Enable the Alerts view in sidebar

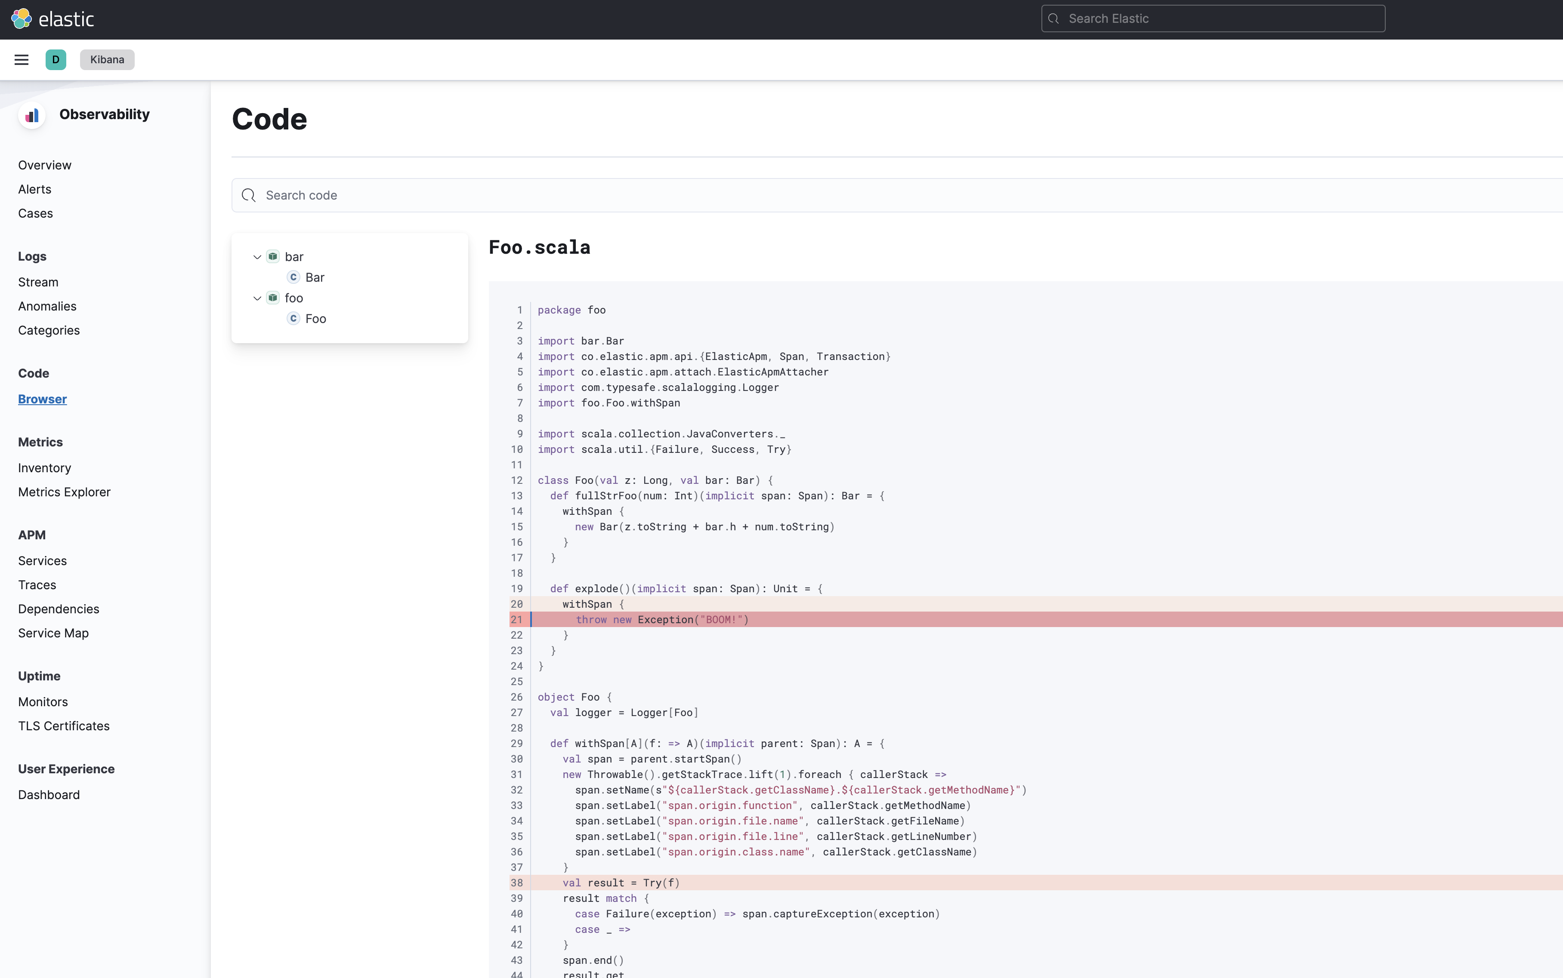[35, 188]
